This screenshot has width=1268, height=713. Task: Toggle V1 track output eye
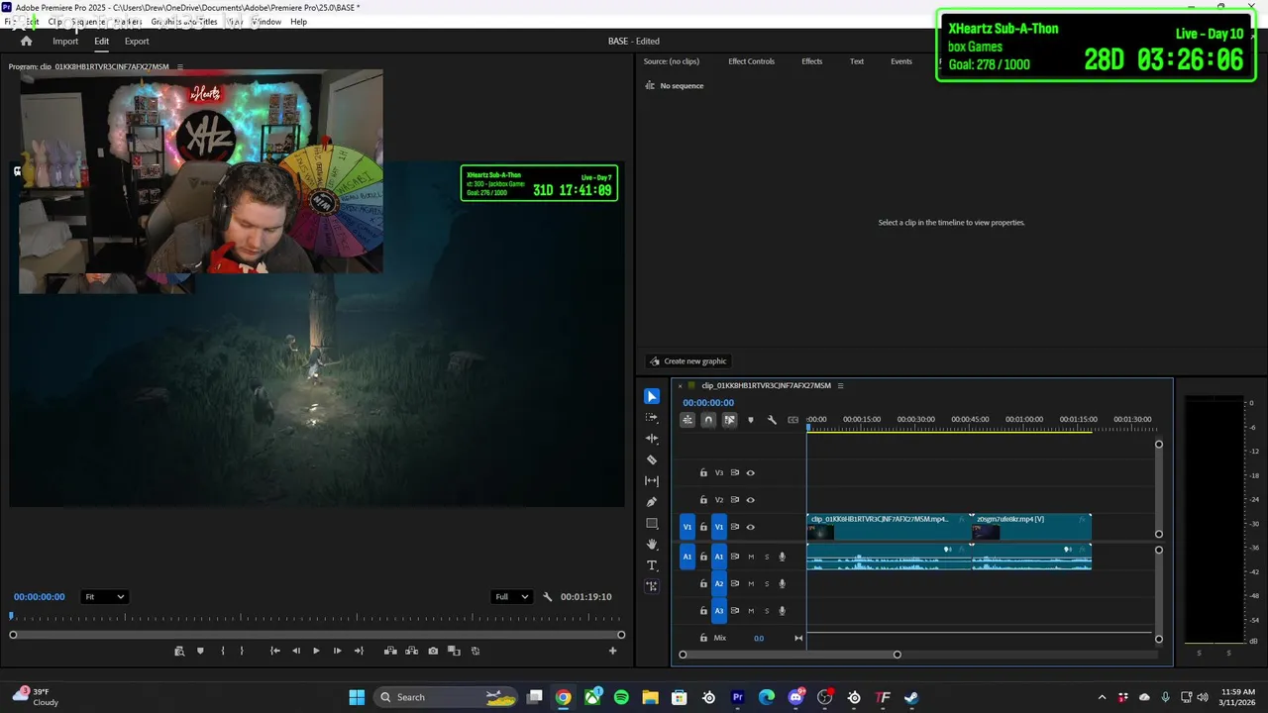(750, 527)
